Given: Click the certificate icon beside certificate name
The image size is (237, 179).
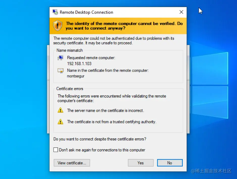Looking at the screenshot, I should [60, 71].
